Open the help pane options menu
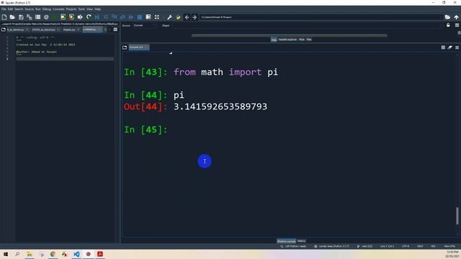Viewport: 461px width, 259px height. click(457, 25)
